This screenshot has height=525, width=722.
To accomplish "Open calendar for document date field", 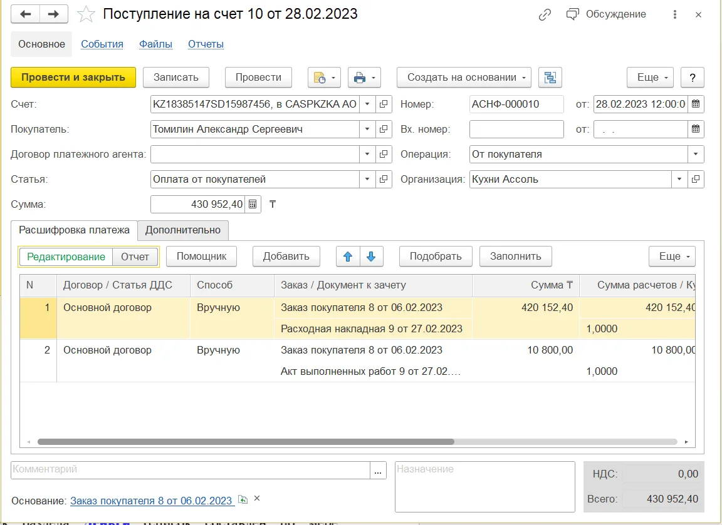I will click(x=696, y=104).
